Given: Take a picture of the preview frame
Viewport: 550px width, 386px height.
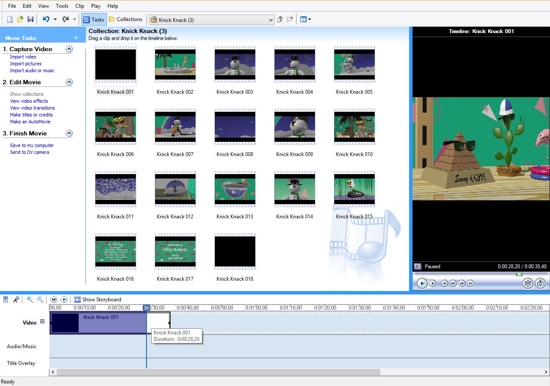Looking at the screenshot, I should coord(541,283).
